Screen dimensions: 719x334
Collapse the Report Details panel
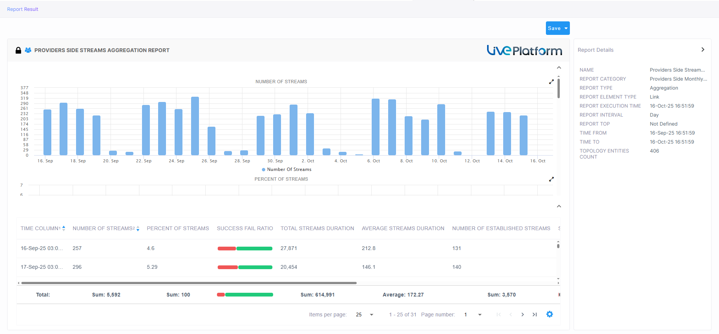tap(703, 49)
